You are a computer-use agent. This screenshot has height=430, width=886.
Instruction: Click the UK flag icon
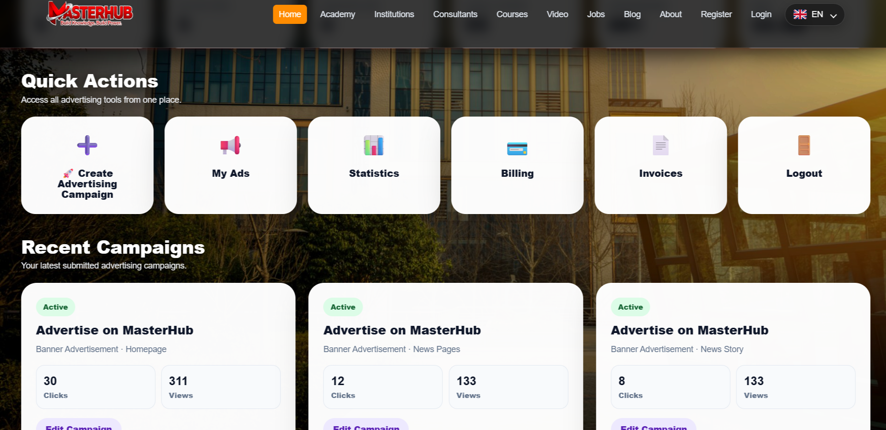800,14
